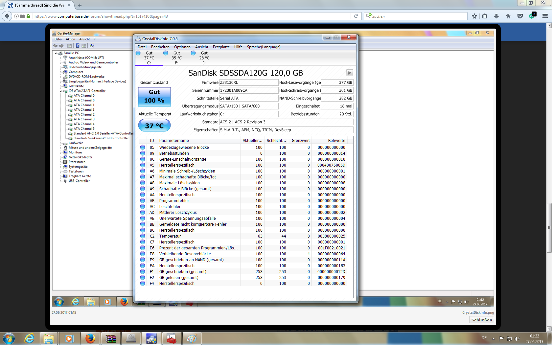Click the back arrow in Geräte-Manager toolbar

tap(56, 46)
